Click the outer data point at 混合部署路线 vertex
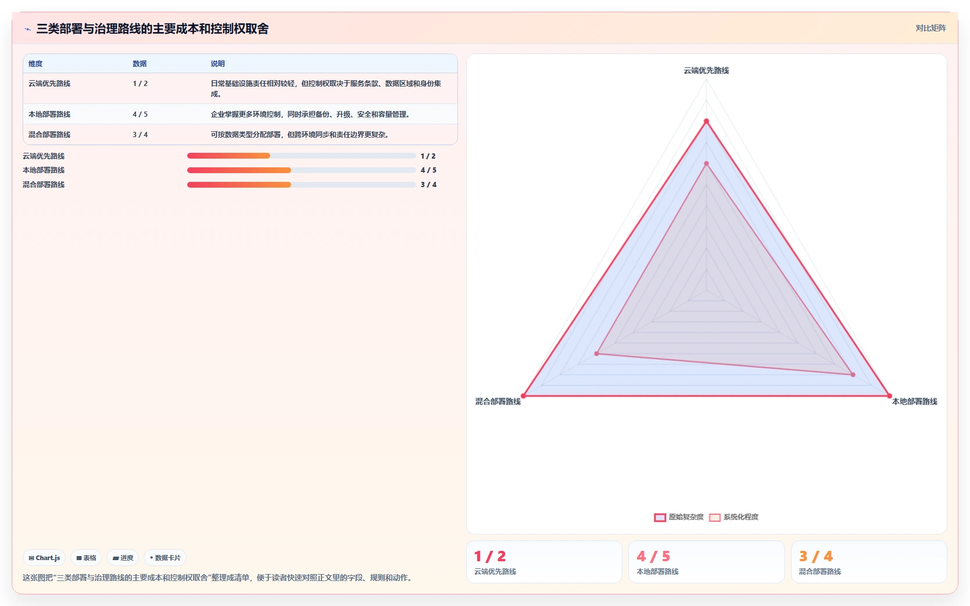The image size is (970, 606). coord(524,396)
